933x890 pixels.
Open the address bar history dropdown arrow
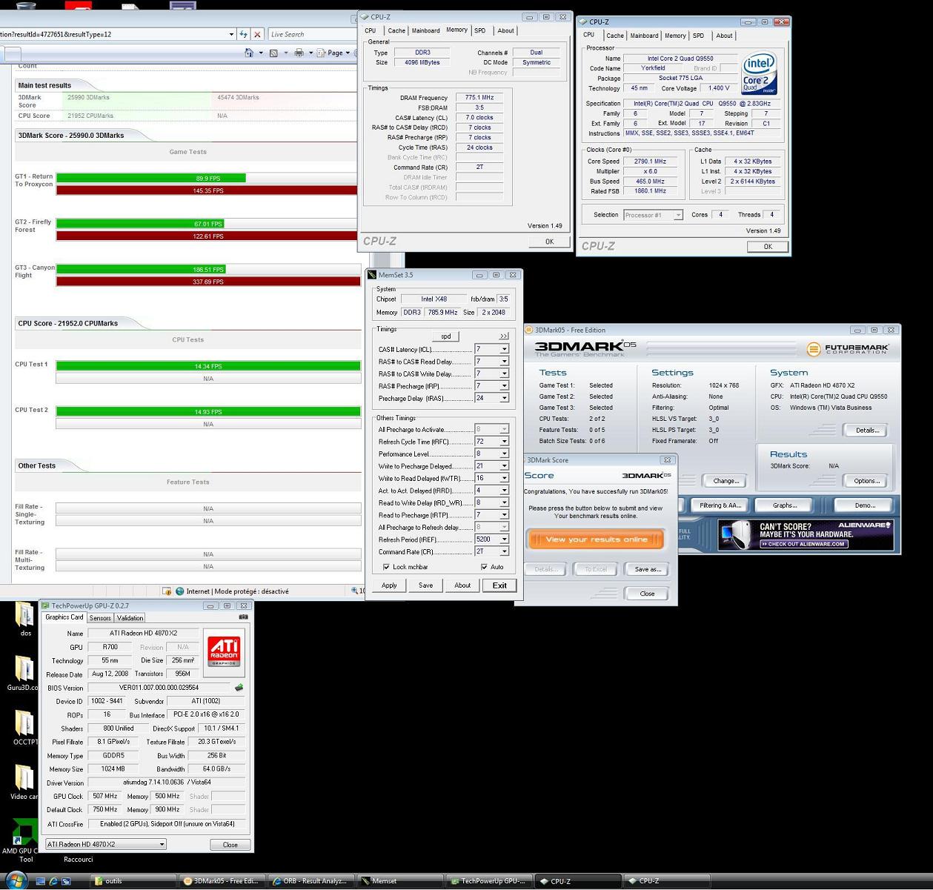tap(231, 34)
